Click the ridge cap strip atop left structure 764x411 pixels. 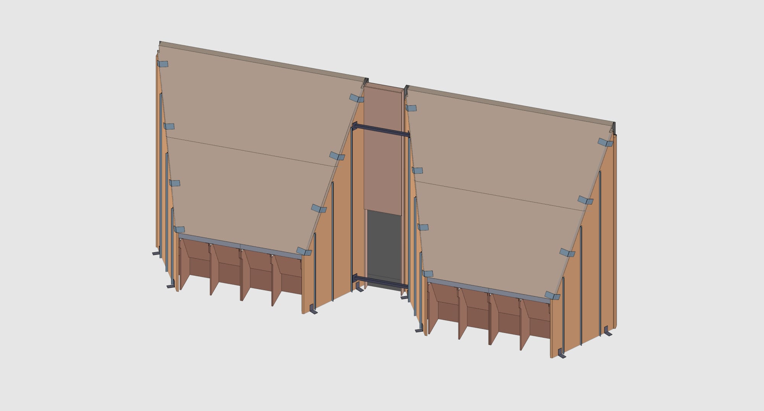260,61
